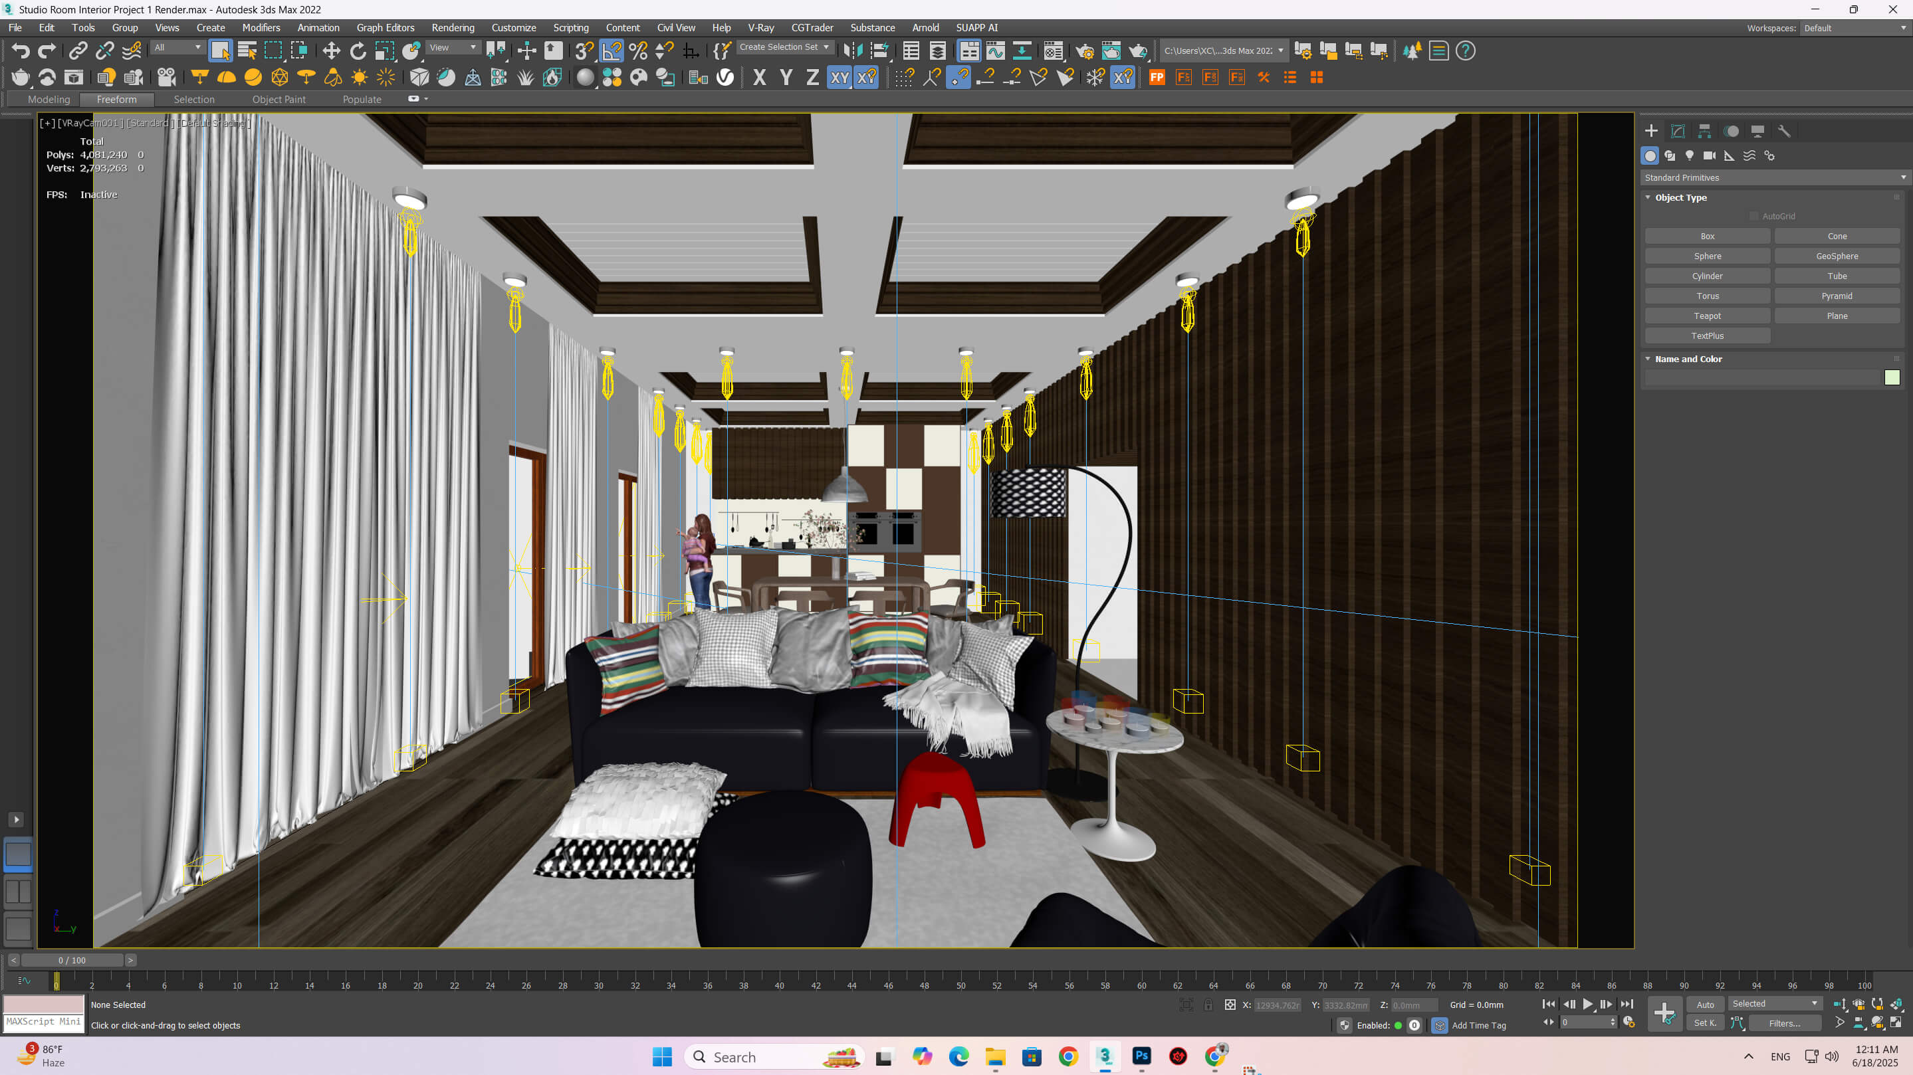
Task: Open the Link selection tool
Action: pos(78,51)
